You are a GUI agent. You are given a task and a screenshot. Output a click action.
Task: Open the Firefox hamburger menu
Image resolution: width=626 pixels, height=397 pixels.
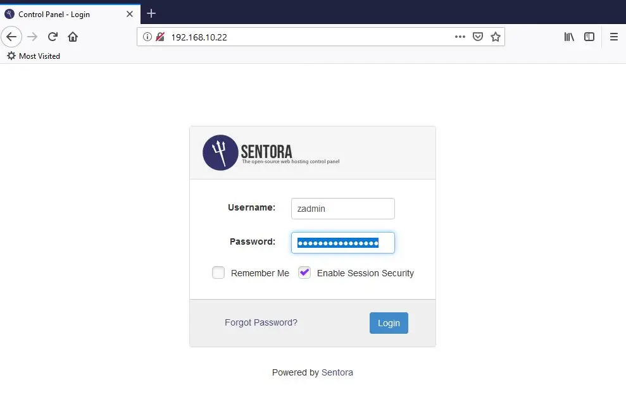pos(613,37)
